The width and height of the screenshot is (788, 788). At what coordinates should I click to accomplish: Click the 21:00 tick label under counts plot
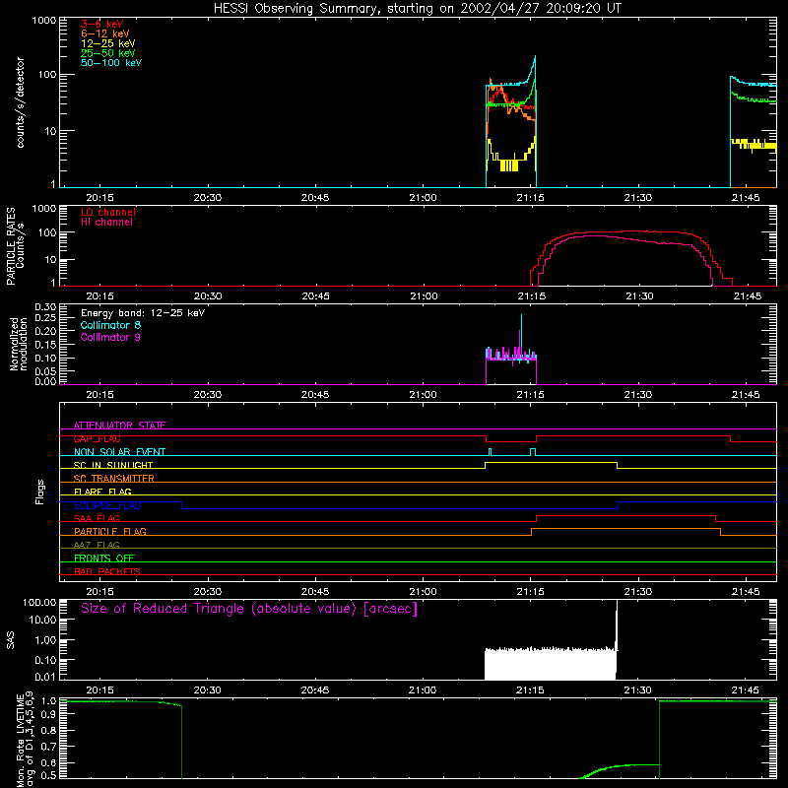pos(423,198)
